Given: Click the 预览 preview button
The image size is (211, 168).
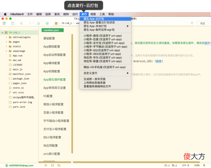Looking at the screenshot, I should [x=202, y=23].
